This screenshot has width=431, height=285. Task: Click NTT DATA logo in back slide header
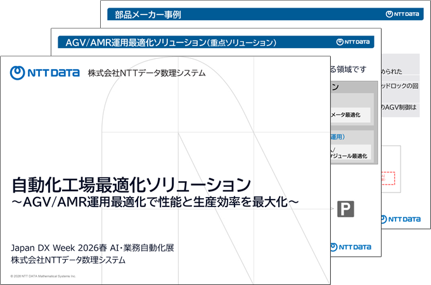tap(402, 14)
